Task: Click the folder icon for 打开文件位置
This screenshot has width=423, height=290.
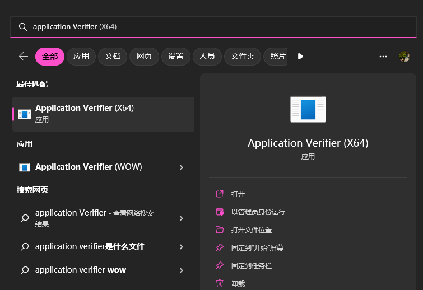Action: (220, 230)
